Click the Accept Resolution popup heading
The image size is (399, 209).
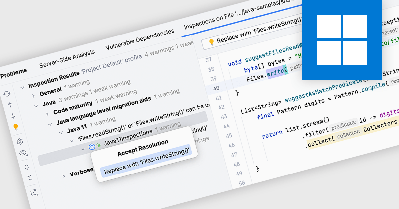(143, 147)
